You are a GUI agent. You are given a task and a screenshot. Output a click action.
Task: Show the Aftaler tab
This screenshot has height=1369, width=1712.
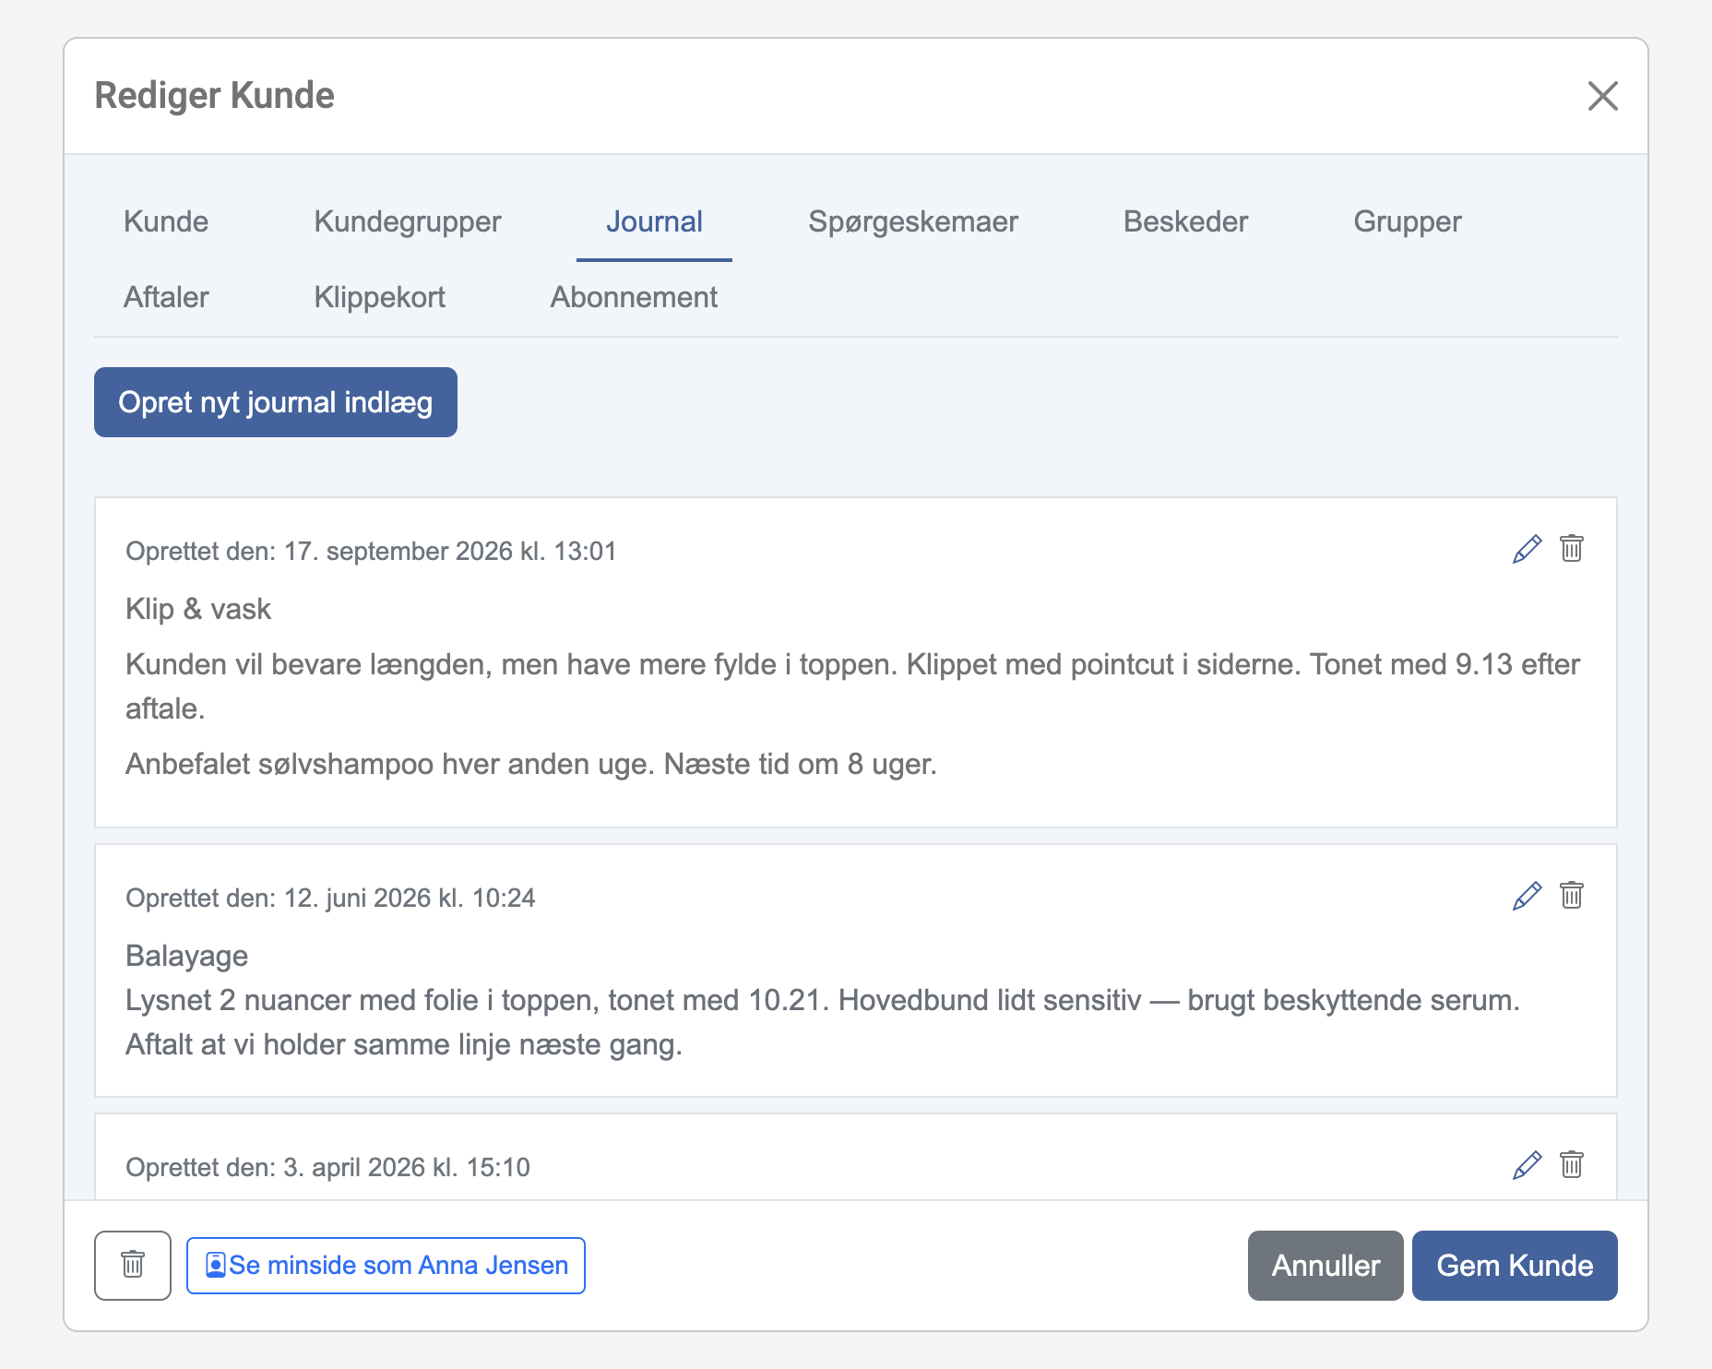tap(166, 298)
